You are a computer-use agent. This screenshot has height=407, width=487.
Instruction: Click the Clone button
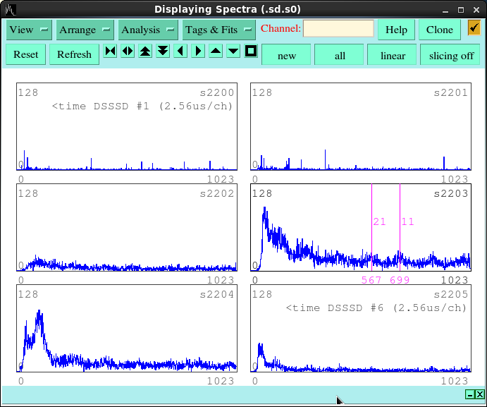pos(440,30)
